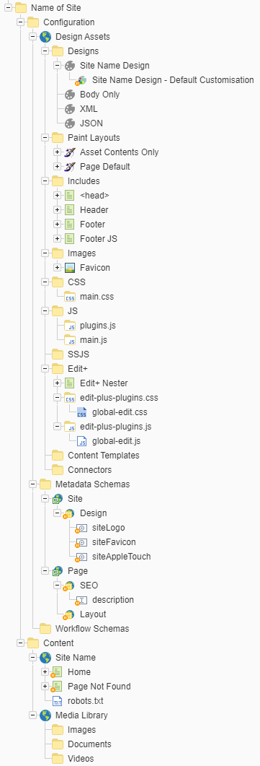Expand the Header include
Image resolution: width=260 pixels, height=766 pixels.
click(x=57, y=209)
